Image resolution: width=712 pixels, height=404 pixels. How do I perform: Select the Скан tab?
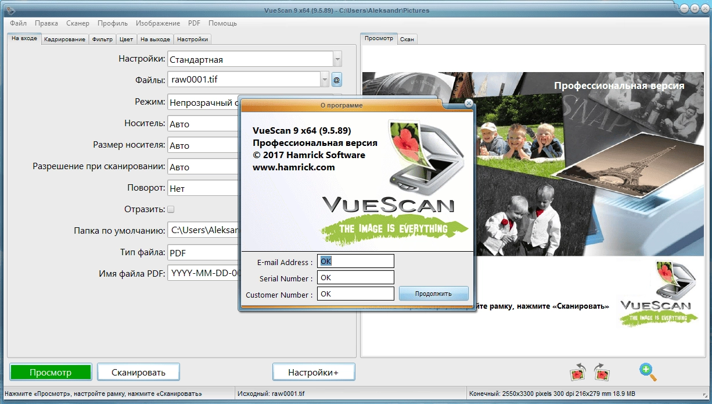(x=407, y=39)
